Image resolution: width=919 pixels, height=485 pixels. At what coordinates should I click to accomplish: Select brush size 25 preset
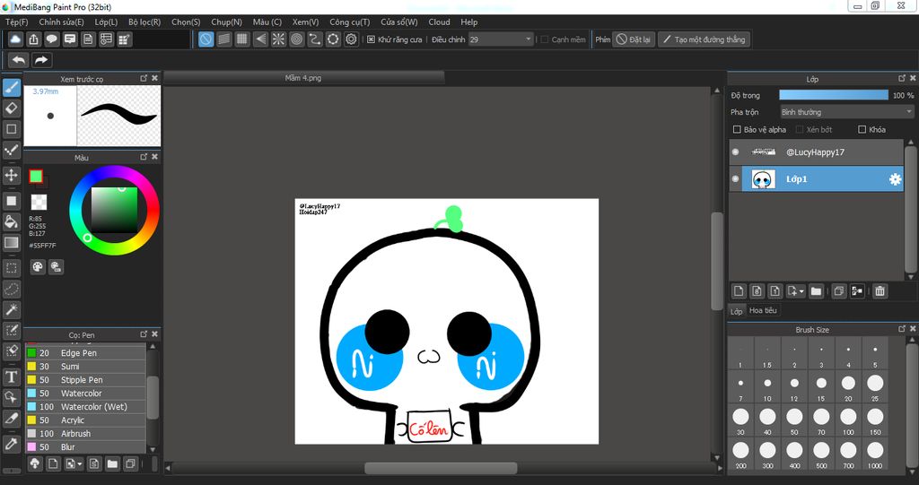tap(875, 386)
